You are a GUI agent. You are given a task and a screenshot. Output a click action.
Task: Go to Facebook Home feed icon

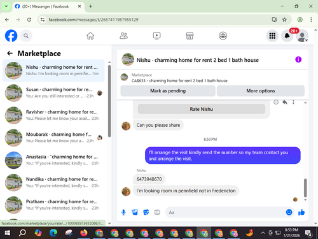coord(90,36)
